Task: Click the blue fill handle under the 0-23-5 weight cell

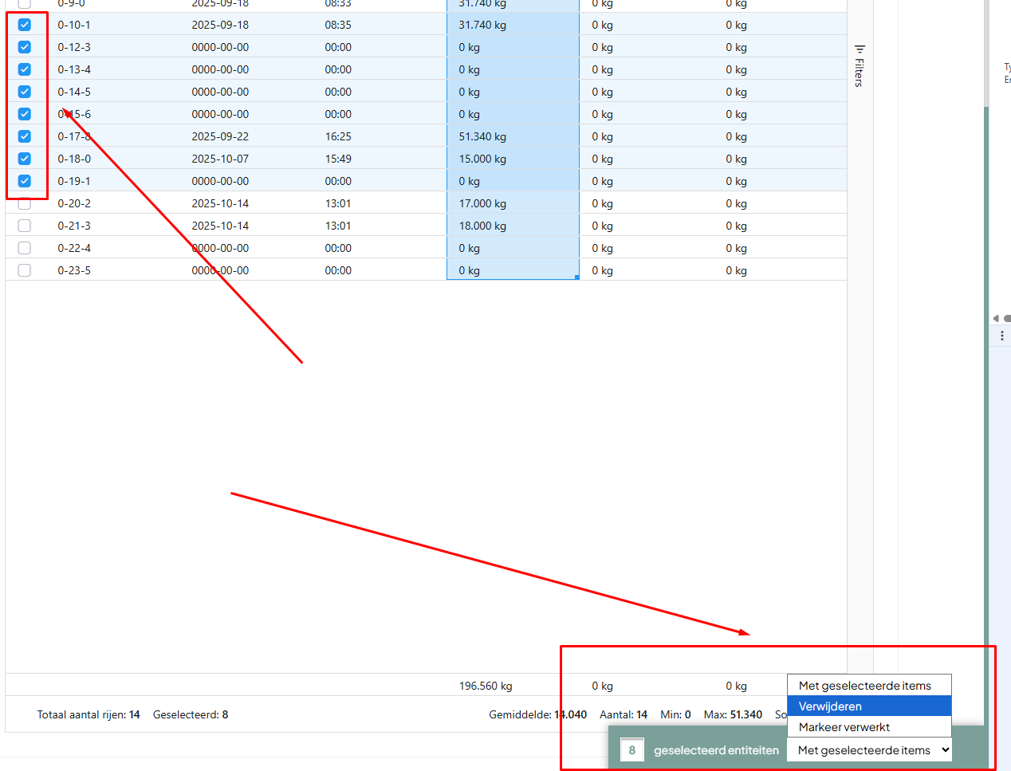Action: click(576, 277)
